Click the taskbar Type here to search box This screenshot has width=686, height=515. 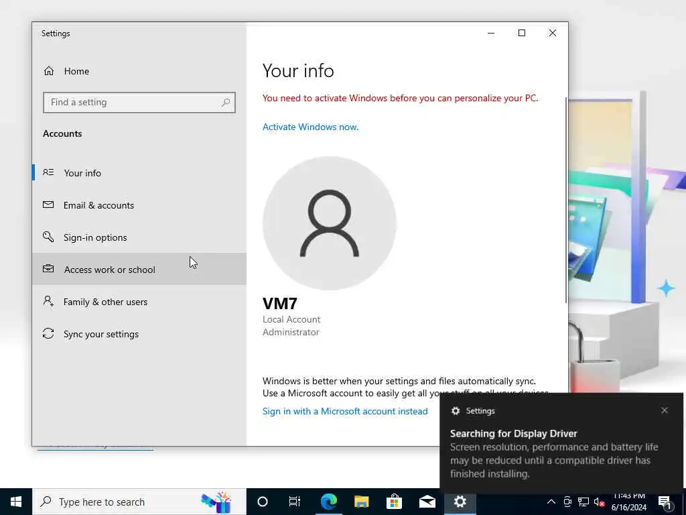coord(139,502)
